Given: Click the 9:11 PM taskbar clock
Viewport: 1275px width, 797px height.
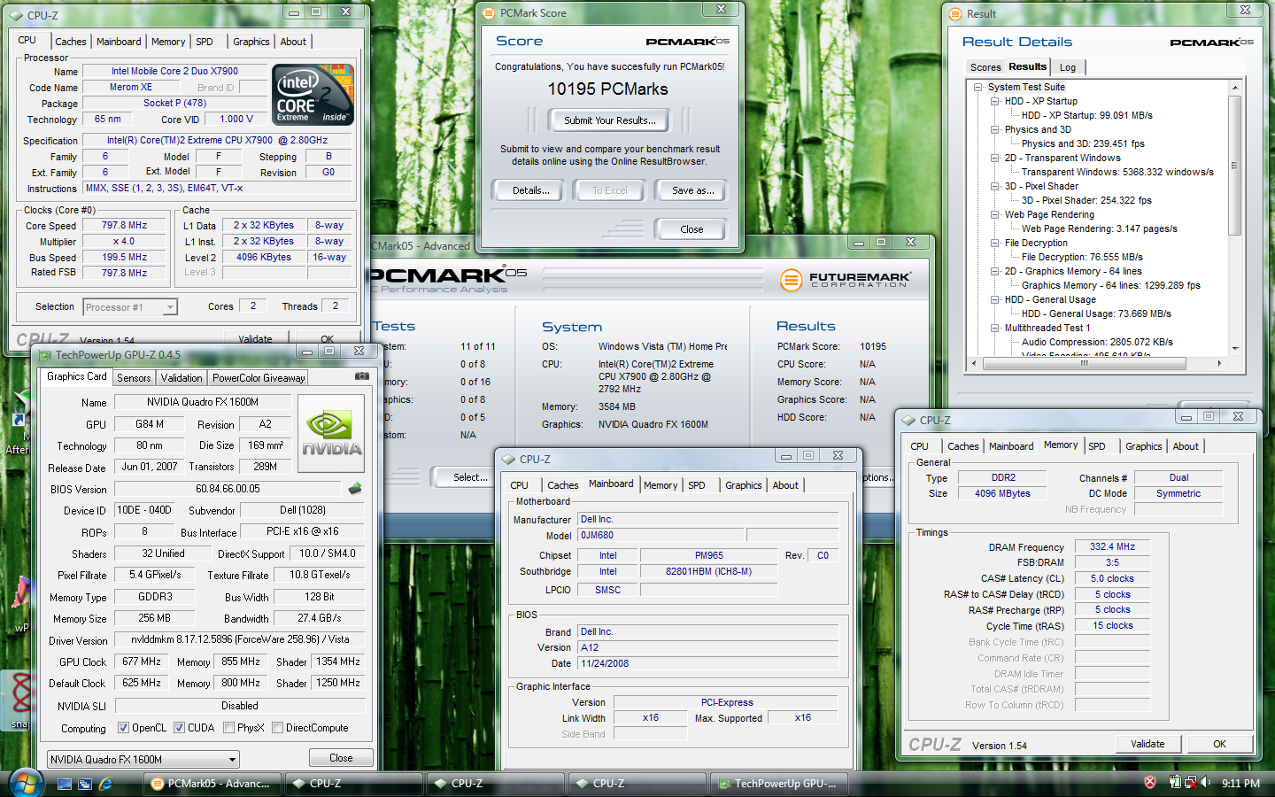Looking at the screenshot, I should (x=1240, y=784).
